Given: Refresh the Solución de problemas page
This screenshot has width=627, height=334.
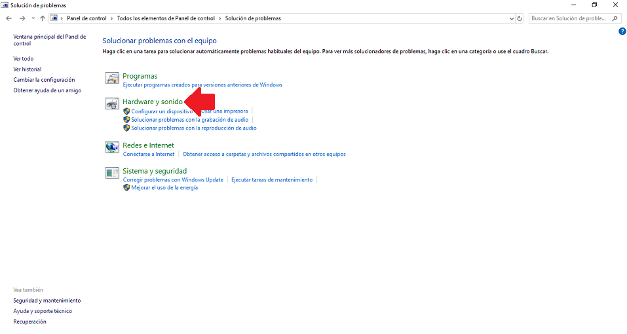Looking at the screenshot, I should tap(520, 18).
